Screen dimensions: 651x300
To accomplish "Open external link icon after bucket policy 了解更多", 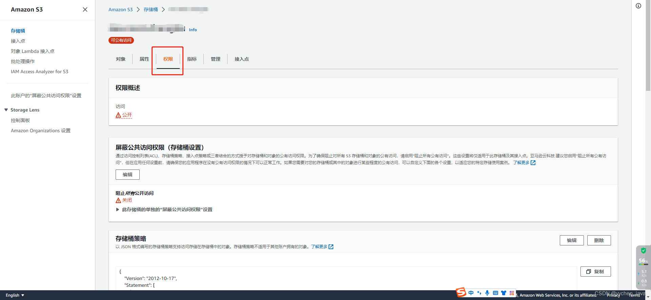I will pyautogui.click(x=331, y=247).
